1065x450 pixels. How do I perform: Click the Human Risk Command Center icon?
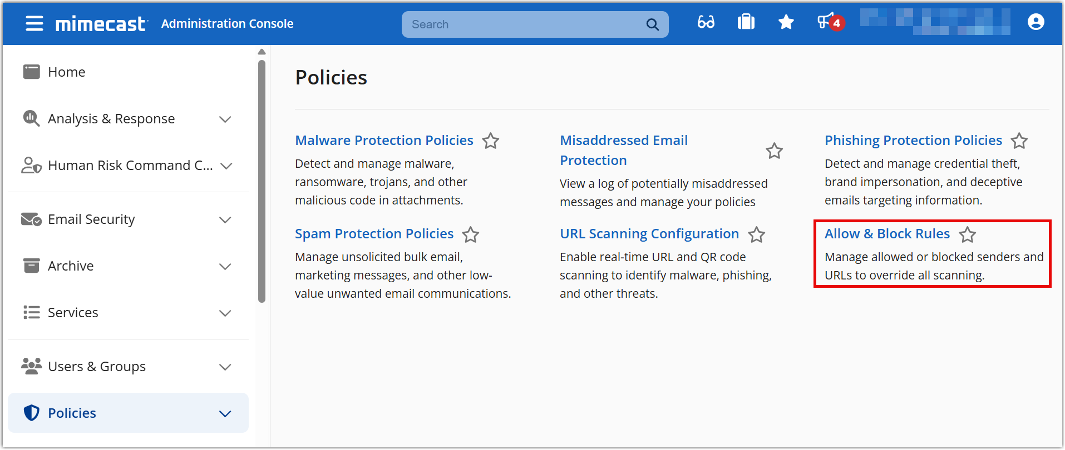click(x=31, y=165)
